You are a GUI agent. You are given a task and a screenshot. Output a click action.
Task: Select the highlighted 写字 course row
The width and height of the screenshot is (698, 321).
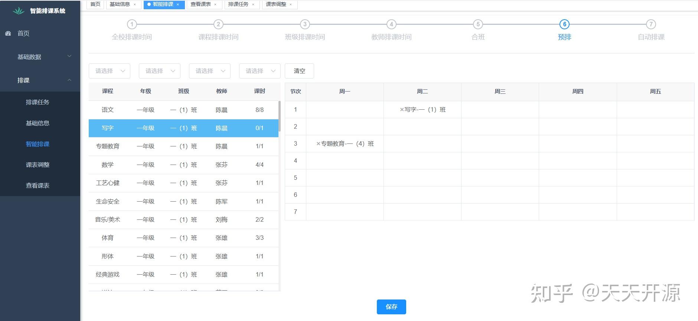(x=183, y=128)
